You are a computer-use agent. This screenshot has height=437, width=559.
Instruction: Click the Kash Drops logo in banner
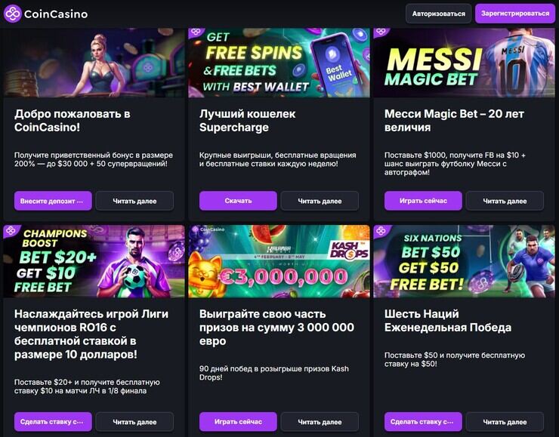pyautogui.click(x=349, y=250)
